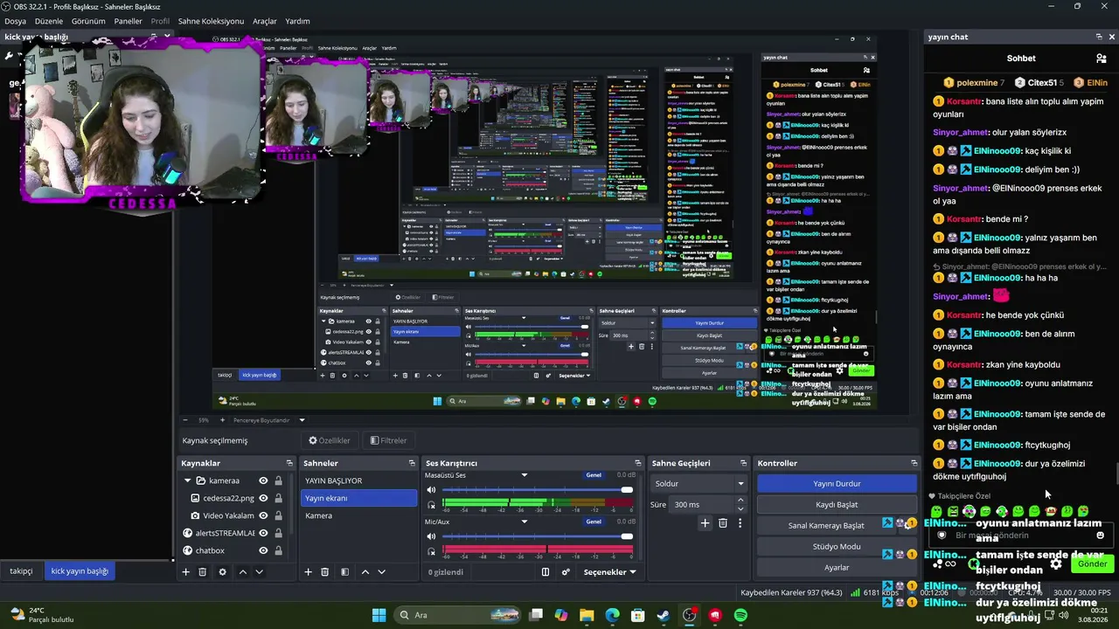Image resolution: width=1119 pixels, height=629 pixels.
Task: Mute Mic/Aux speaker icon
Action: 431,536
